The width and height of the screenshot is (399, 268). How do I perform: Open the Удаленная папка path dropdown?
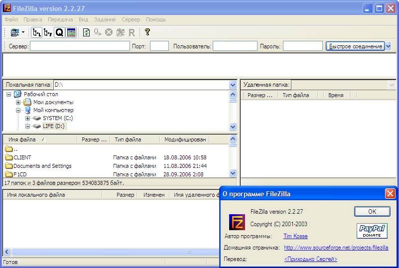tap(392, 85)
